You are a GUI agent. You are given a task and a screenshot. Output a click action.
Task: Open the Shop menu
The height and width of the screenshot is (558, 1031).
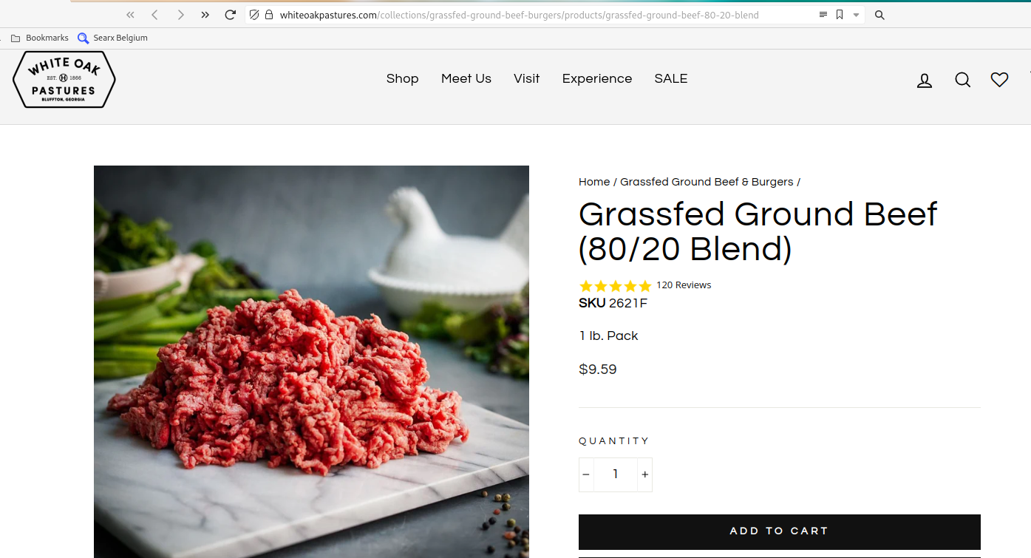click(x=402, y=79)
